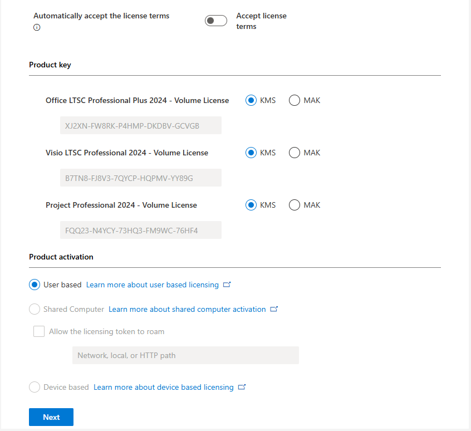Open Learn more about user based licensing link
471x431 pixels.
[x=153, y=285]
